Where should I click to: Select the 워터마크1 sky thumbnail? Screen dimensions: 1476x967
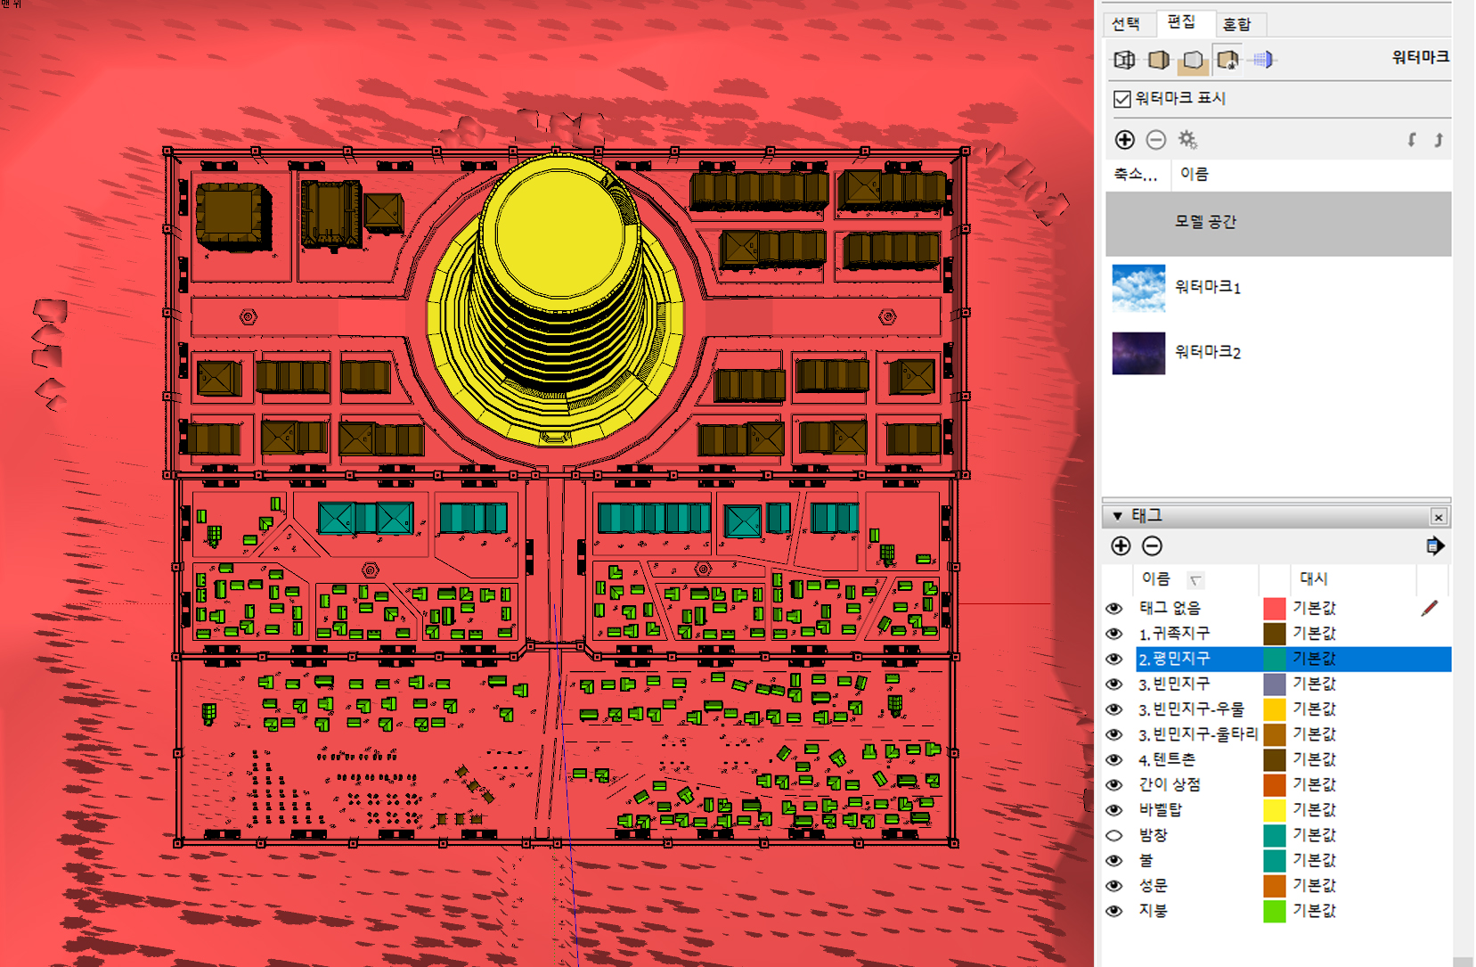point(1138,288)
